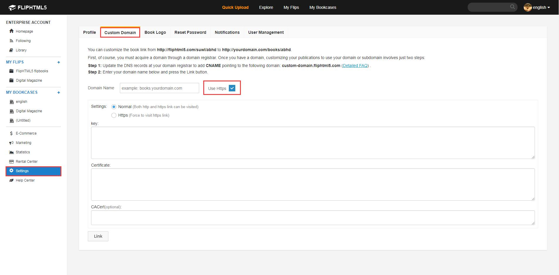The image size is (559, 275).
Task: Click the MY FLIPS section heading
Action: point(15,62)
